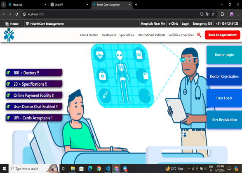Click the Windows taskbar search box
242x173 pixels.
[x=34, y=168]
